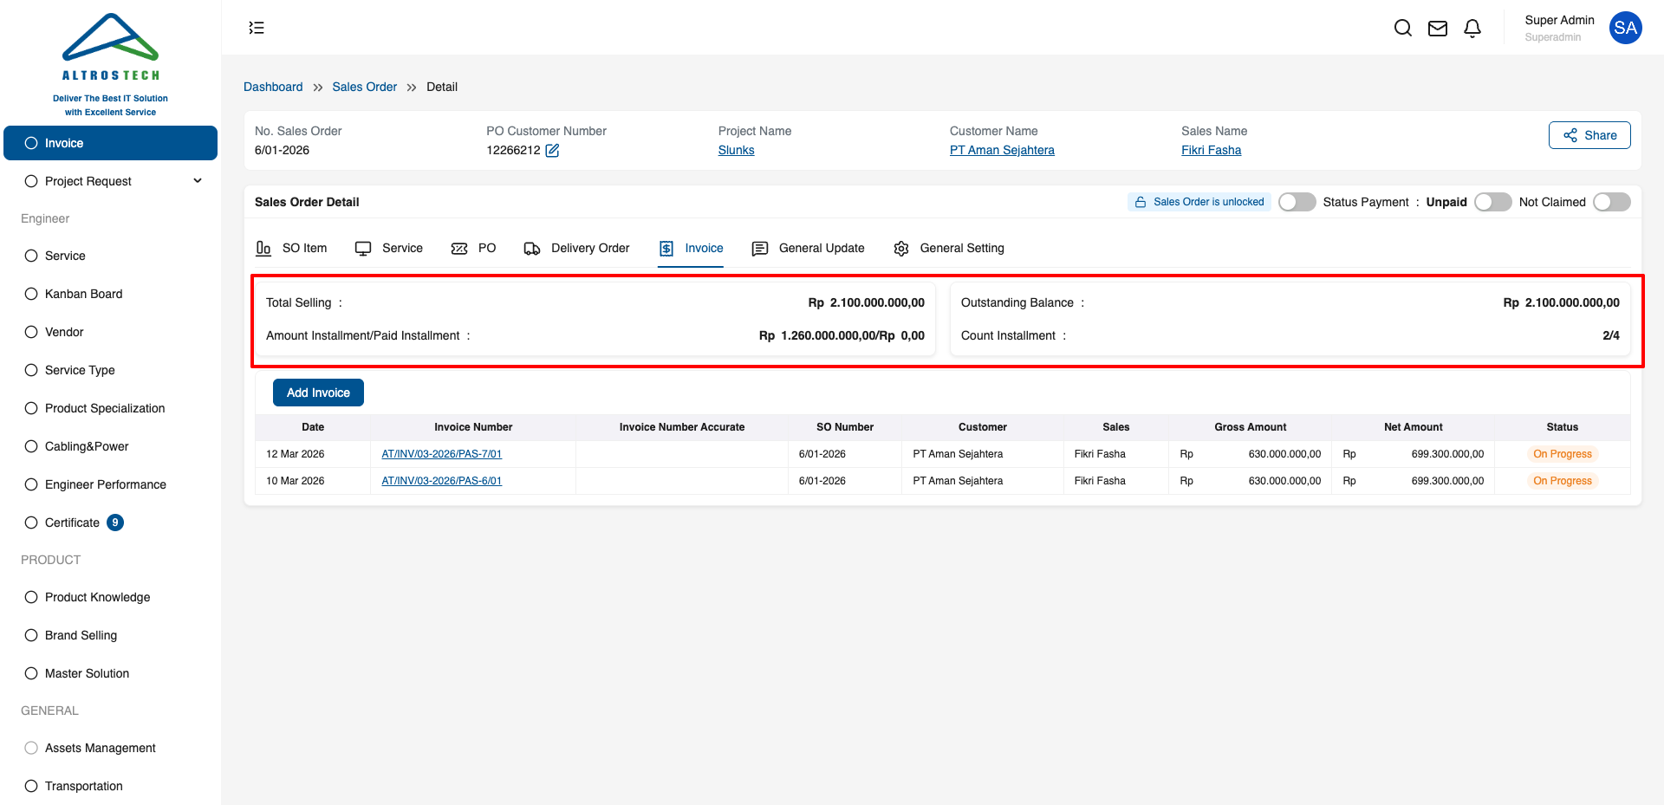
Task: Switch to the Delivery Order tab
Action: (577, 249)
